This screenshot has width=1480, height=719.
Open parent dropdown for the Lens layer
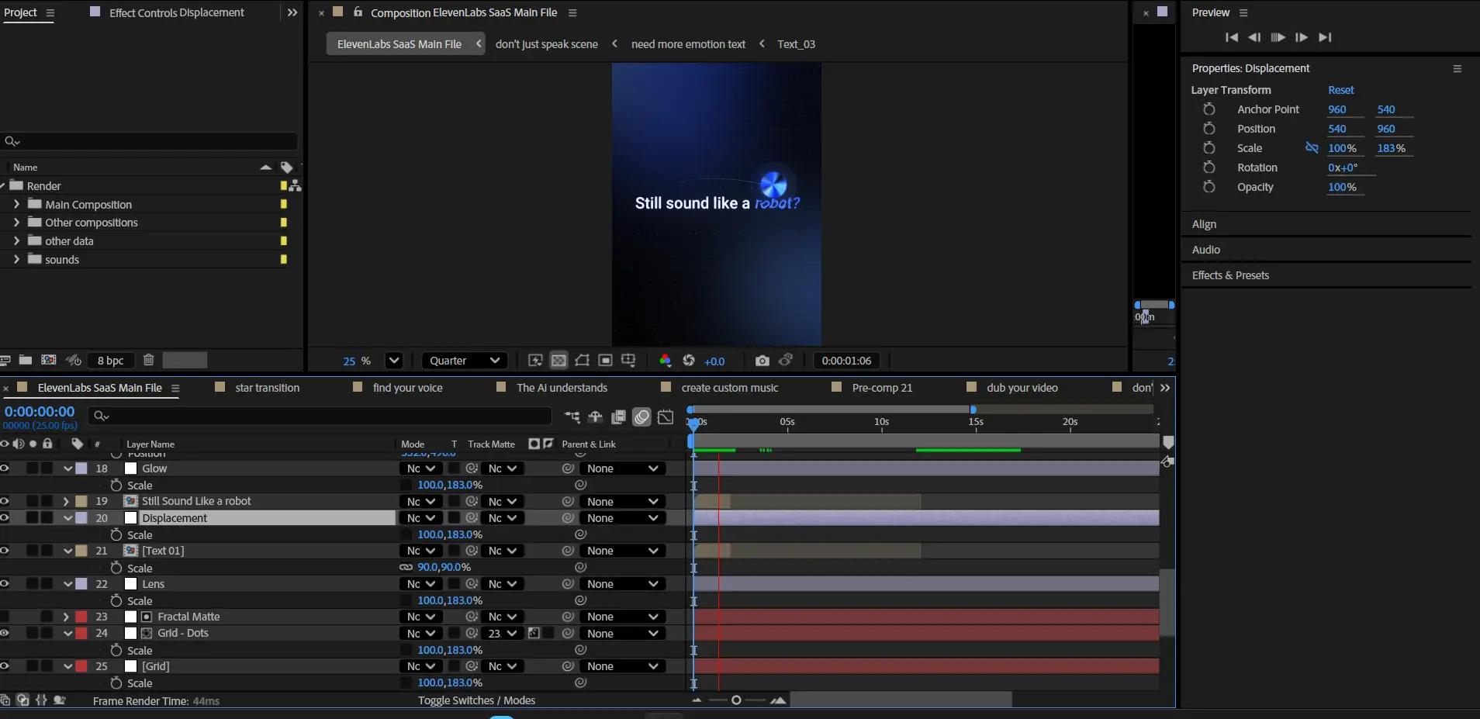[622, 584]
